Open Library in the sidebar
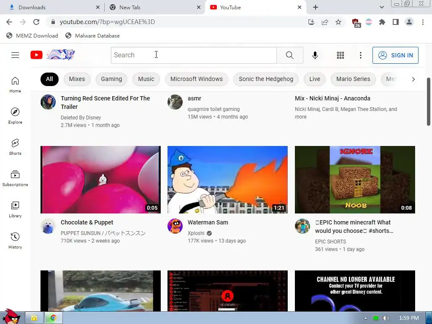Image resolution: width=432 pixels, height=324 pixels. 15,210
